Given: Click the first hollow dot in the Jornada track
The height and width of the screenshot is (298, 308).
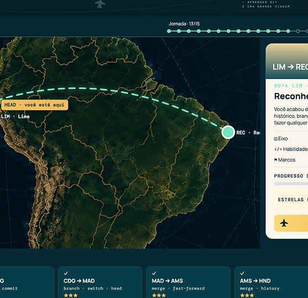Looking at the screenshot, I should (298, 31).
